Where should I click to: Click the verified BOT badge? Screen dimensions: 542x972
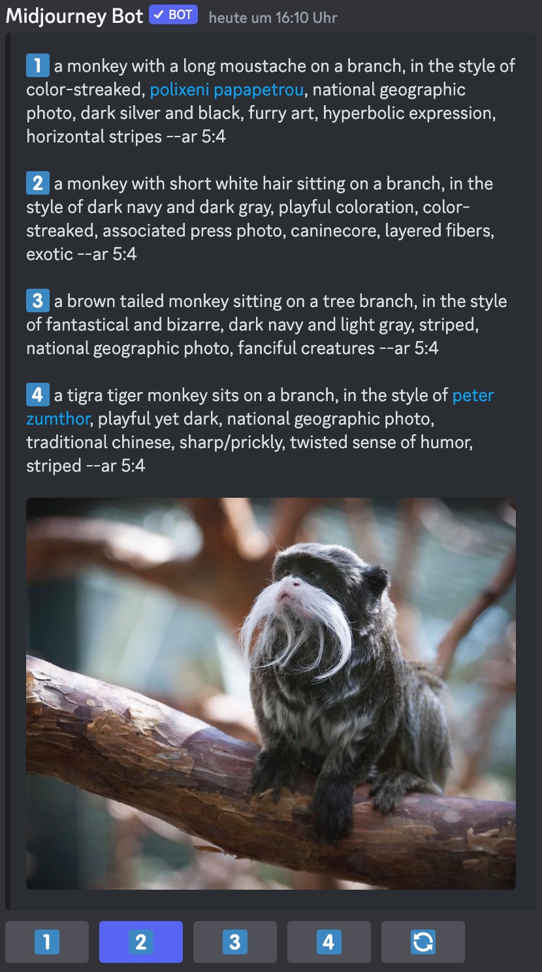click(x=173, y=14)
